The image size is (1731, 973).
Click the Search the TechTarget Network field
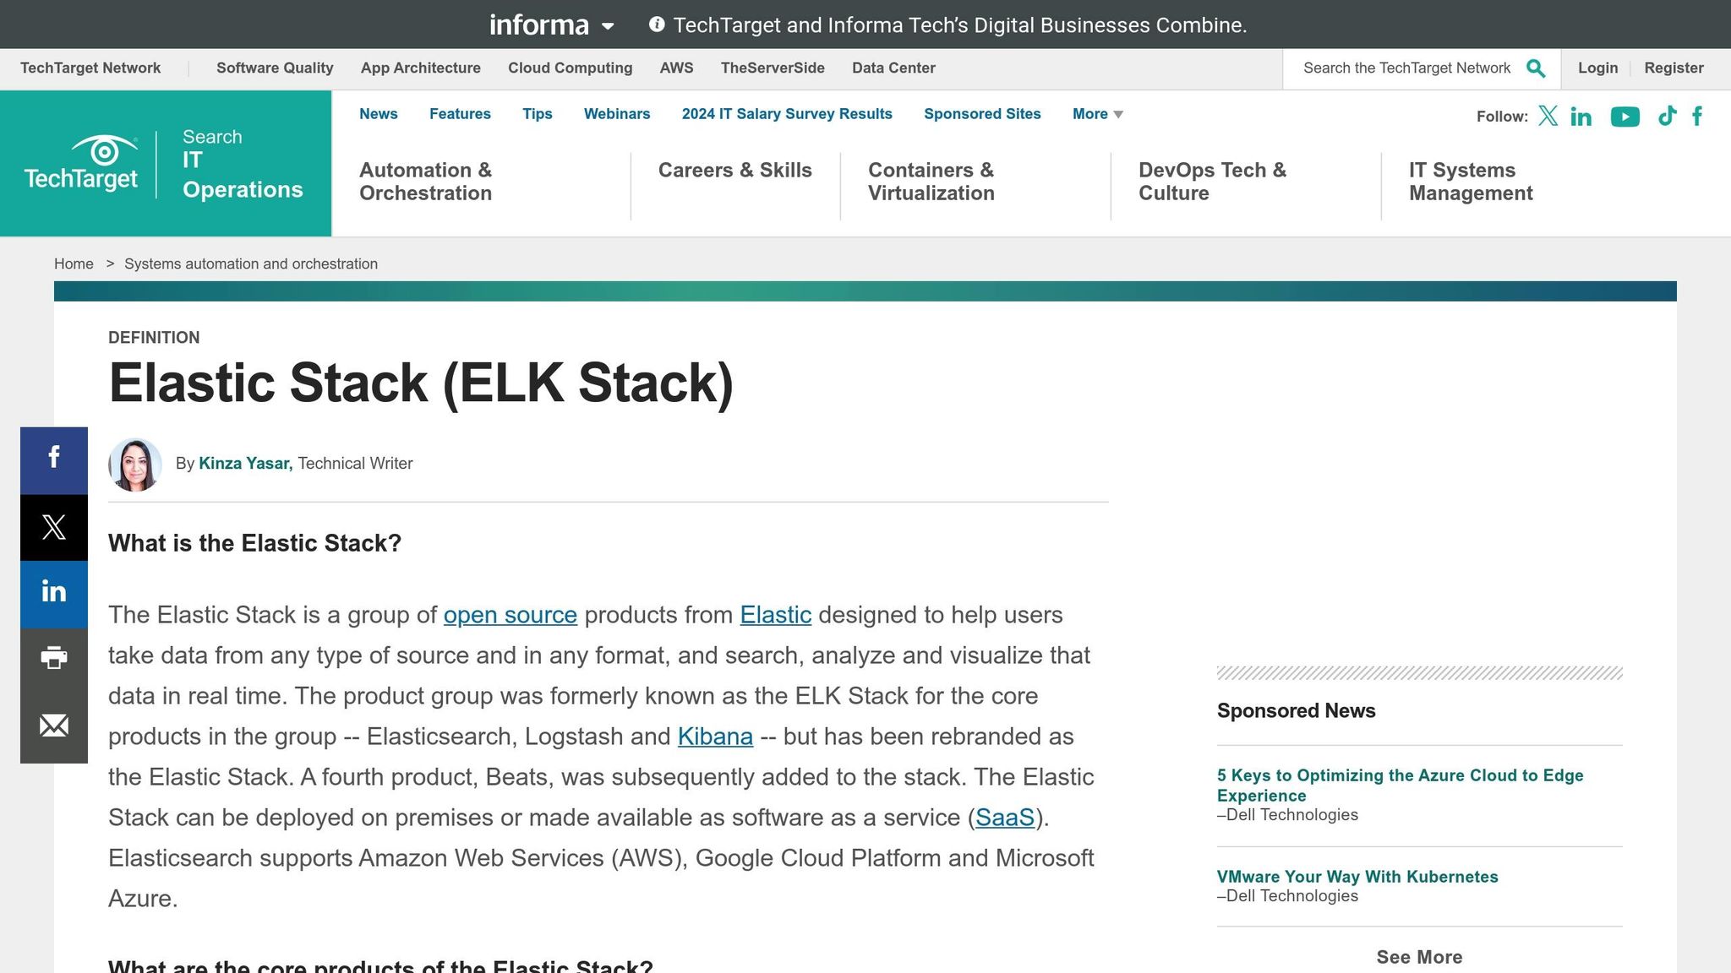coord(1407,68)
